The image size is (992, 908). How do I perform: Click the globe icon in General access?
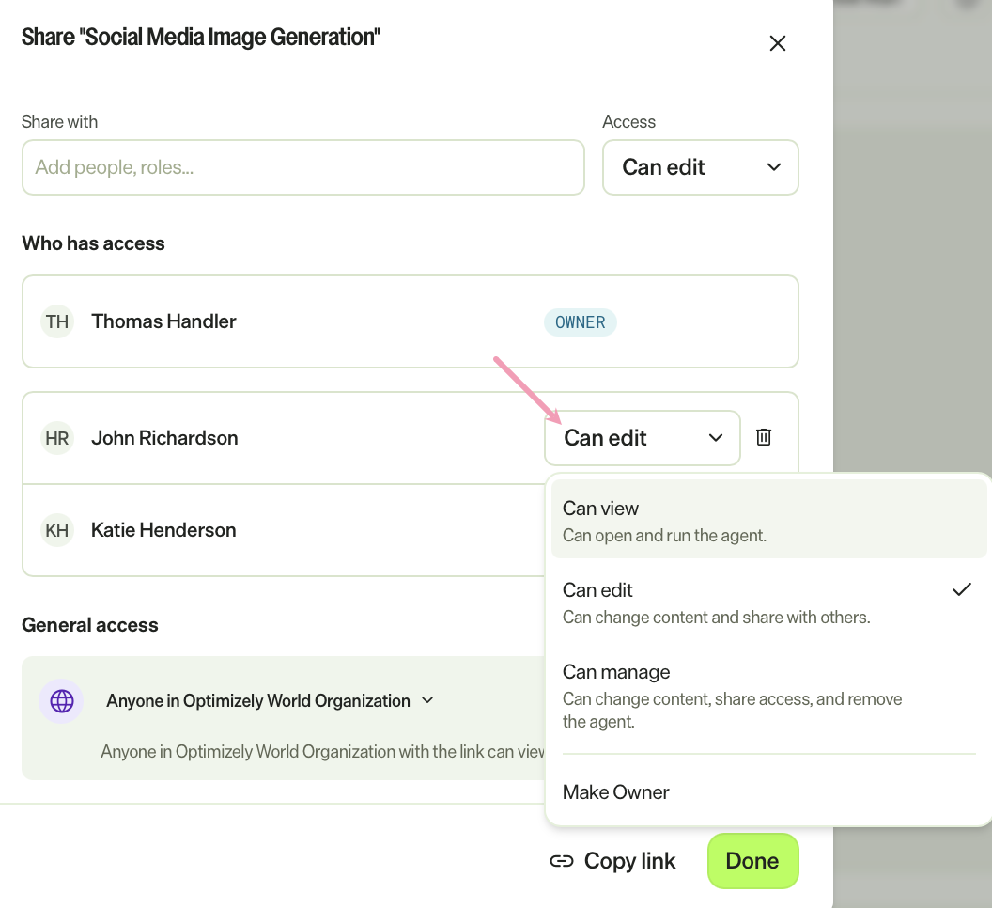tap(61, 701)
